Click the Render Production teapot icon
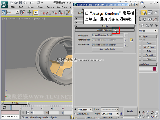 point(156,13)
